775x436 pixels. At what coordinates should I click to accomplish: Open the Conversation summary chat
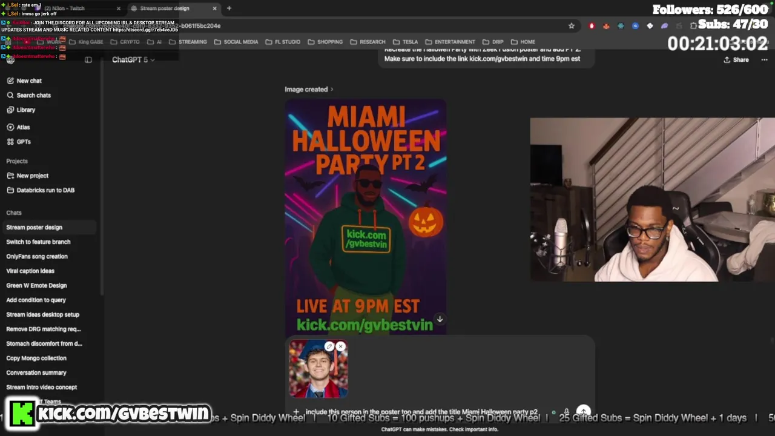click(x=36, y=373)
